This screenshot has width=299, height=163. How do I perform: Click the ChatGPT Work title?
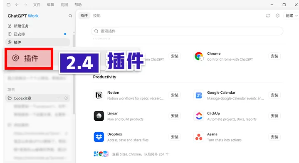(23, 16)
